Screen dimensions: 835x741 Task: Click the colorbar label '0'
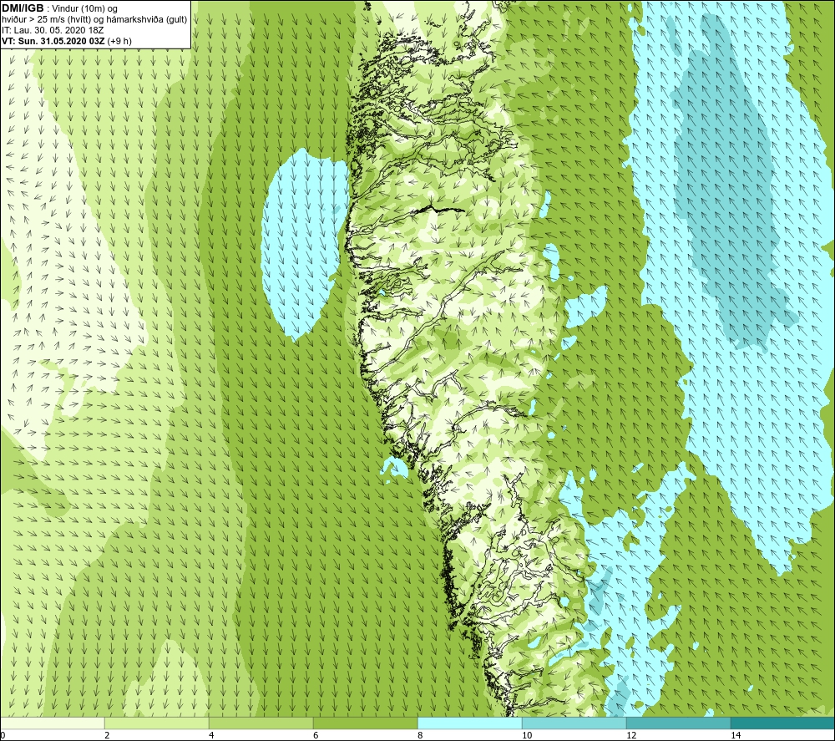(x=3, y=735)
